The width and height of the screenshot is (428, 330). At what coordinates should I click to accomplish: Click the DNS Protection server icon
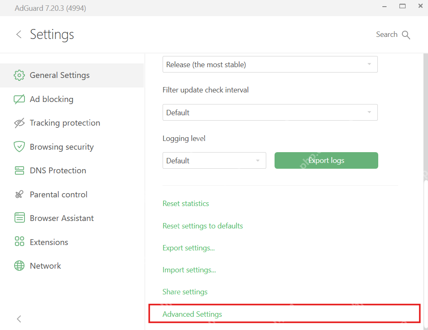pos(19,170)
